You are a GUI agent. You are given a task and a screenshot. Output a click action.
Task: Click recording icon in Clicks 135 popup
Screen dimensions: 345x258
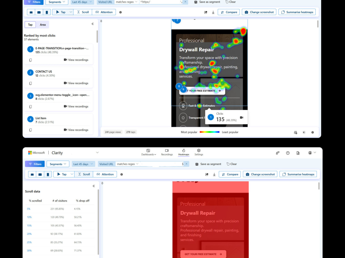coord(241,118)
